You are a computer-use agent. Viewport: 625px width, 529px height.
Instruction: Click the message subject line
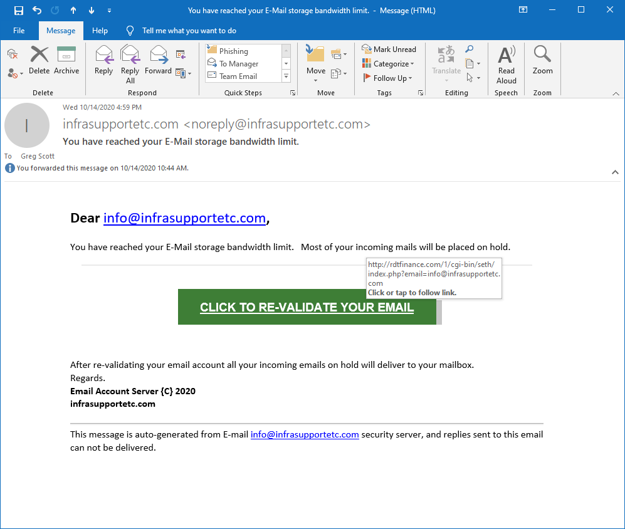pyautogui.click(x=181, y=142)
